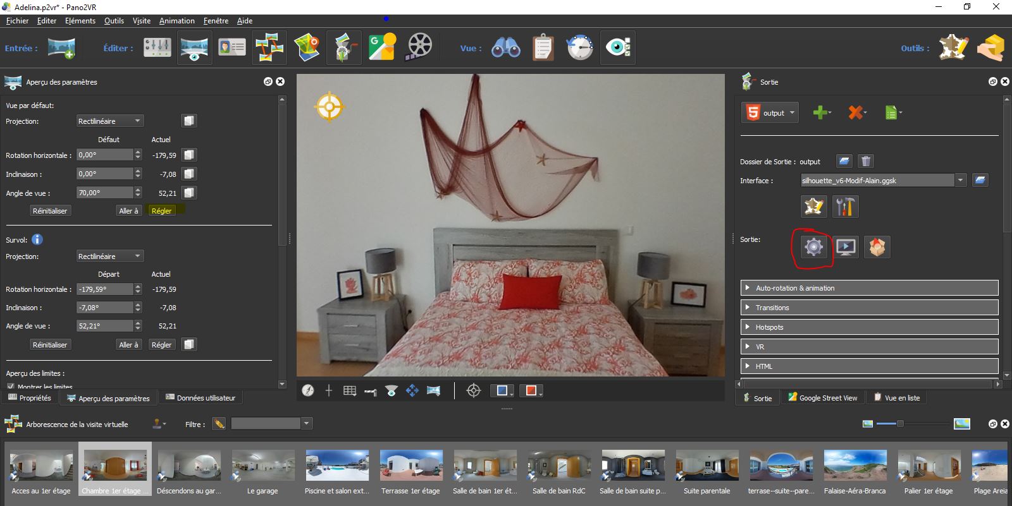Click the add input panorama icon
The height and width of the screenshot is (506, 1012).
(61, 47)
